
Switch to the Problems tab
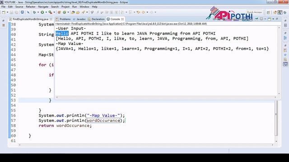pyautogui.click(x=63, y=19)
